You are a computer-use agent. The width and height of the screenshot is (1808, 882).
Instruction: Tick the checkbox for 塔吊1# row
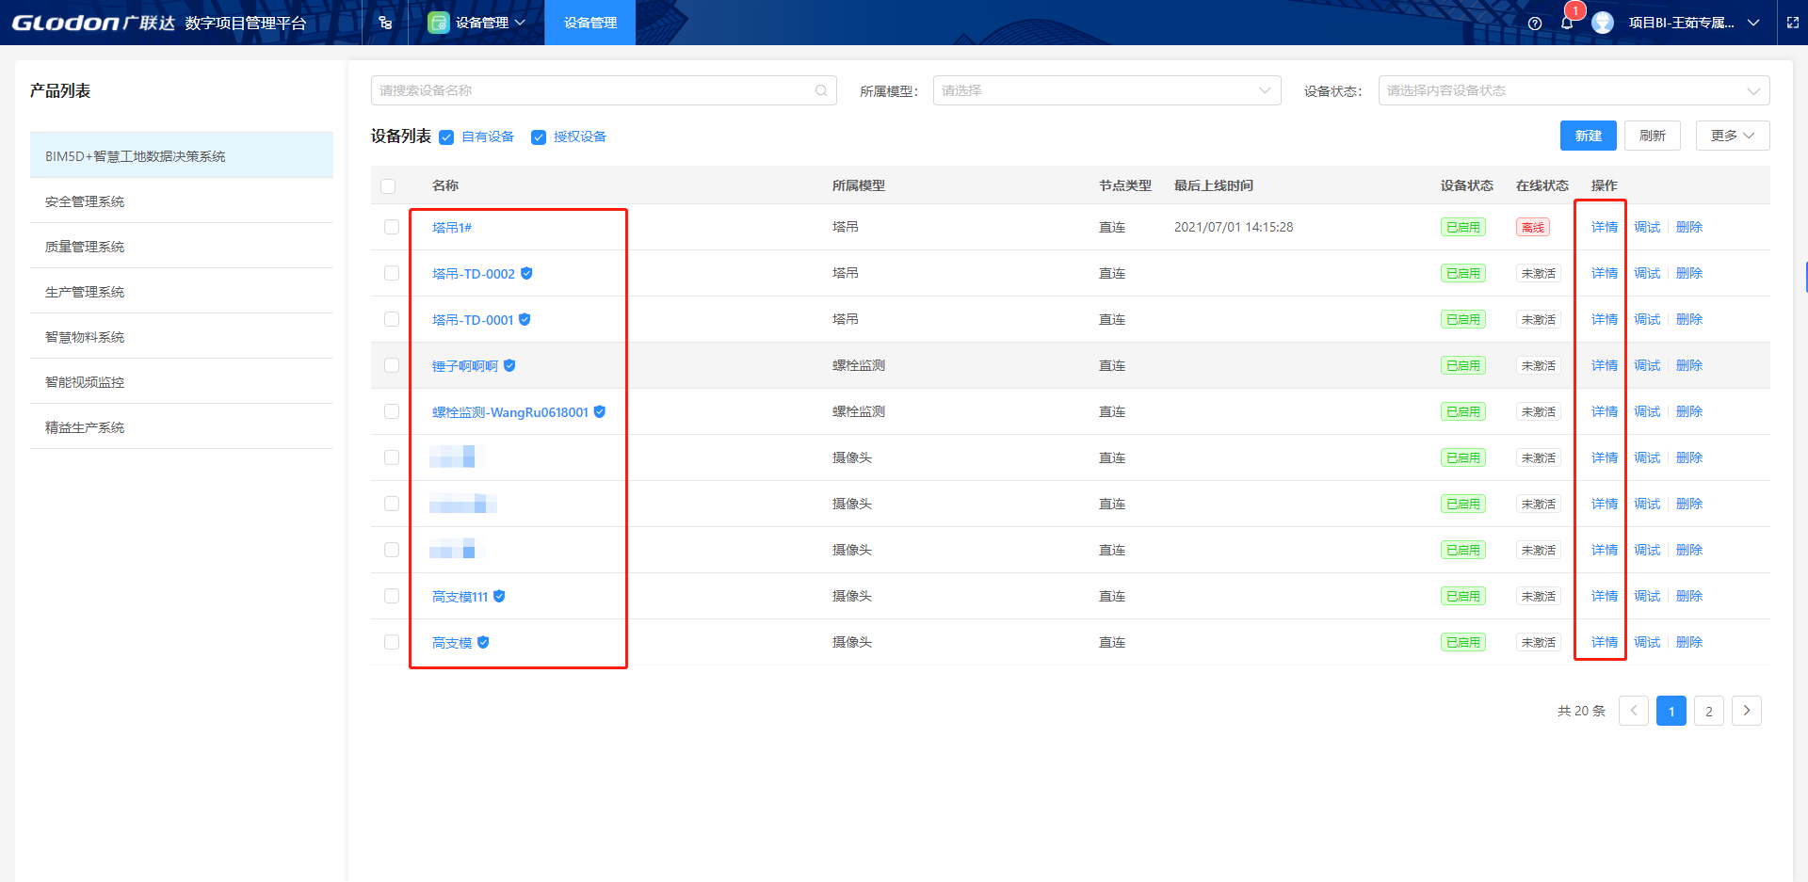[392, 227]
